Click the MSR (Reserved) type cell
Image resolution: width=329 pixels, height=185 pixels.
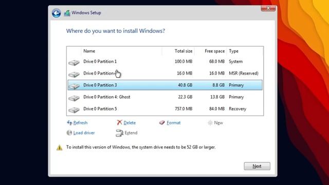pos(244,73)
